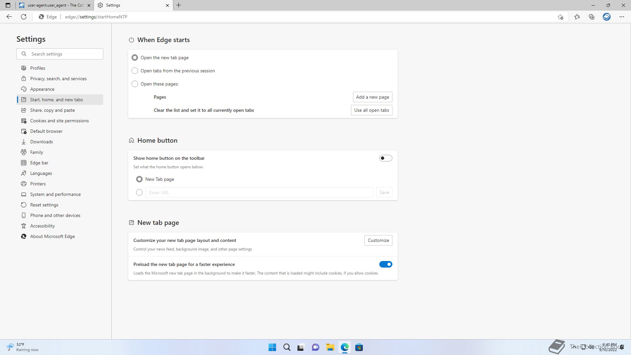This screenshot has height=355, width=631.
Task: Click the Search settings field
Action: [60, 54]
